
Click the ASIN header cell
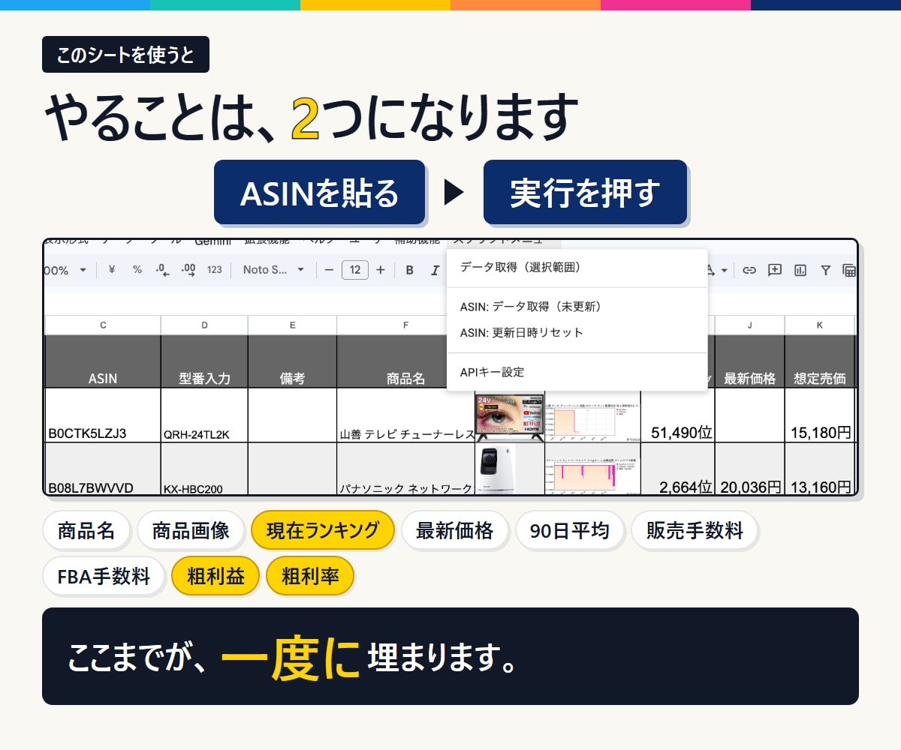pos(103,361)
